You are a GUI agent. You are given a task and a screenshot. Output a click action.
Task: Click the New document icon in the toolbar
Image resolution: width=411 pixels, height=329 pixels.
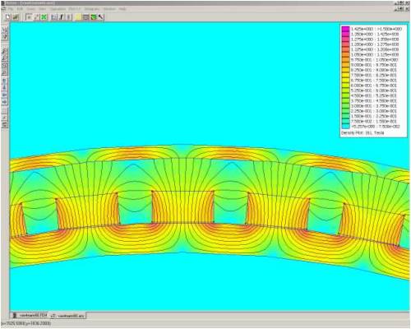pos(7,17)
